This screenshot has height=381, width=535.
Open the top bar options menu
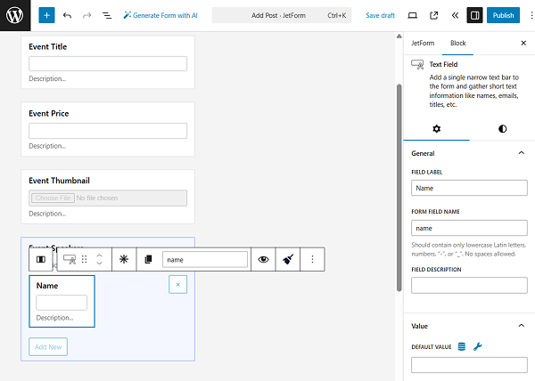(x=531, y=15)
